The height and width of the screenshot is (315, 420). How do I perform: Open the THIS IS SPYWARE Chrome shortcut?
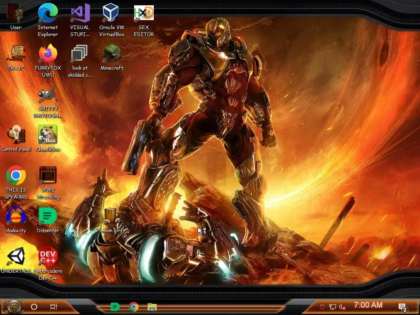[16, 183]
